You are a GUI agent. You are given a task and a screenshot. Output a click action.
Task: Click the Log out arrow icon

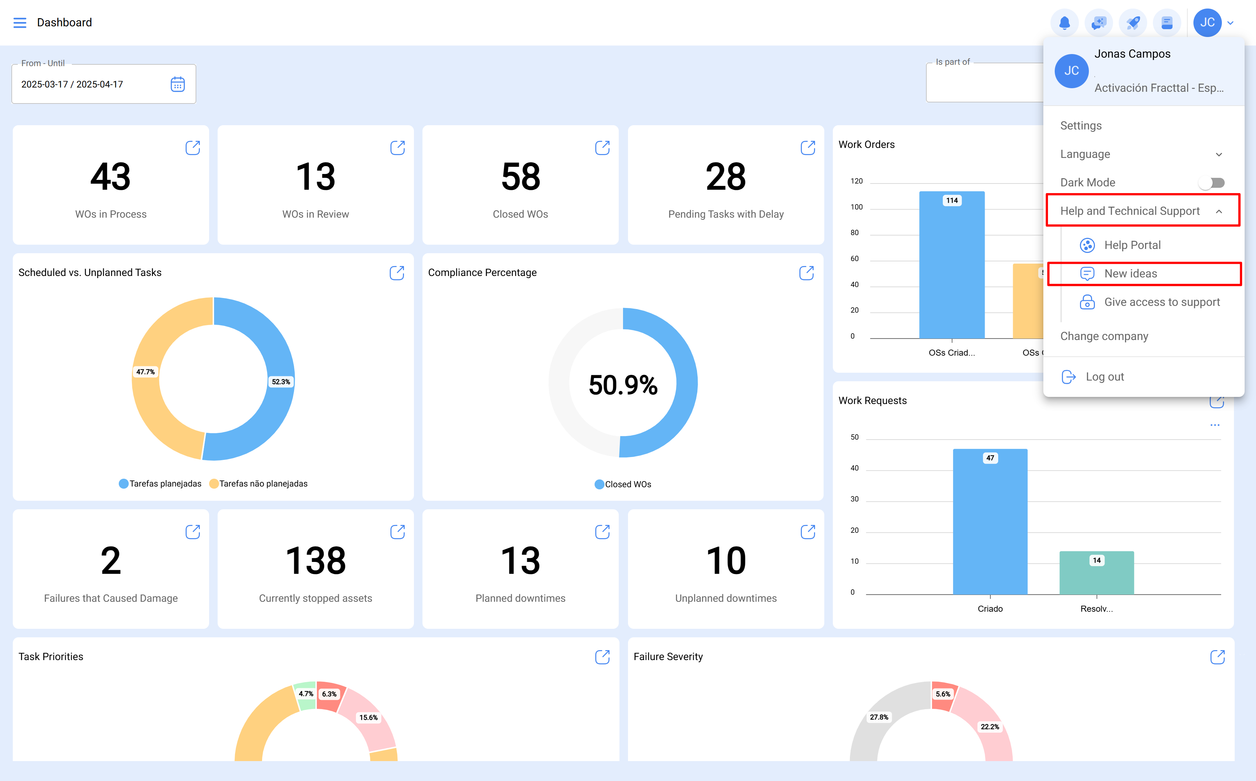[x=1069, y=377]
